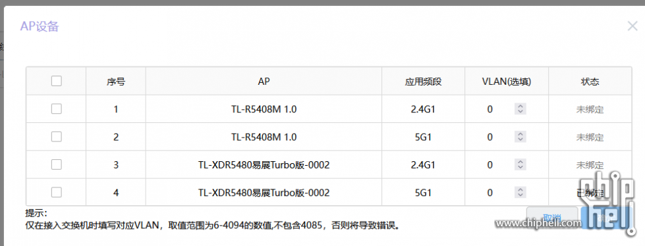Click the 应用频段 column header

[x=423, y=82]
